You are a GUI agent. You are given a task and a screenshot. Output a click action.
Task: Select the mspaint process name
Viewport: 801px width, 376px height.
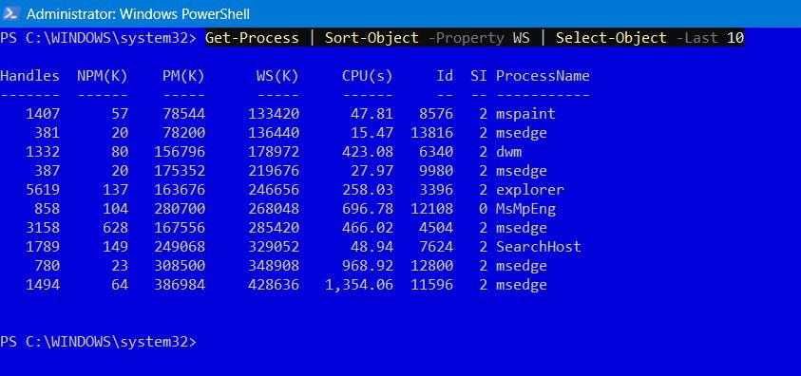click(525, 114)
